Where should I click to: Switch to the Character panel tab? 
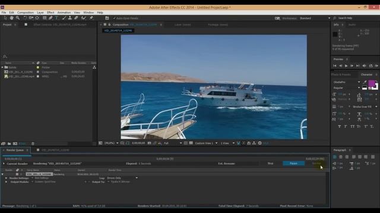click(366, 75)
